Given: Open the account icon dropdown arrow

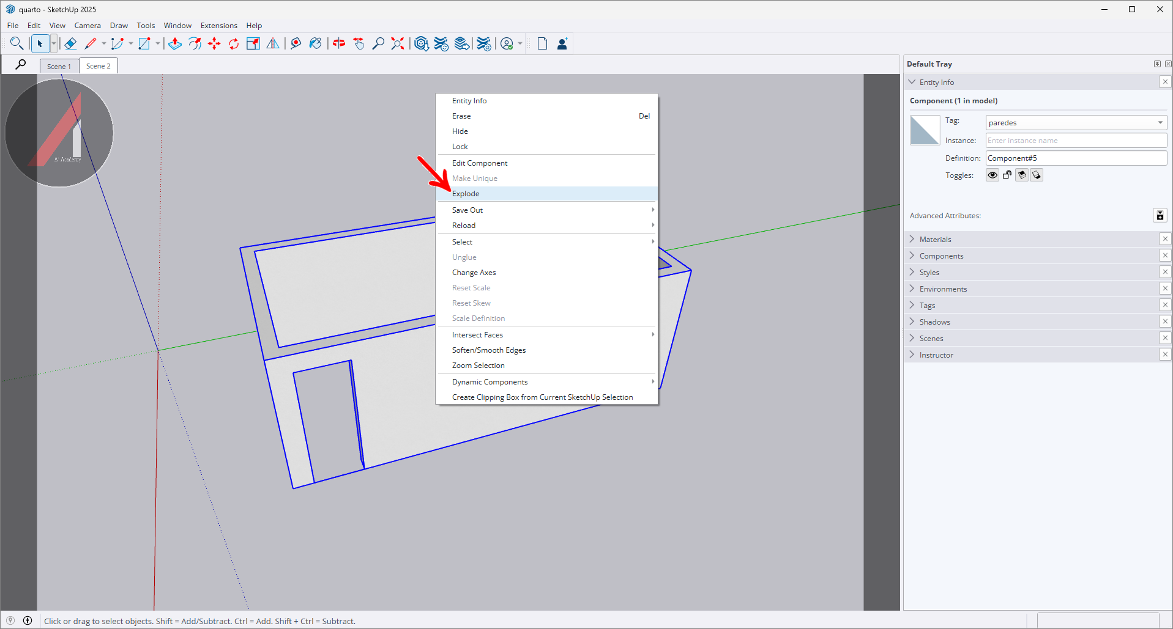Looking at the screenshot, I should [x=520, y=43].
